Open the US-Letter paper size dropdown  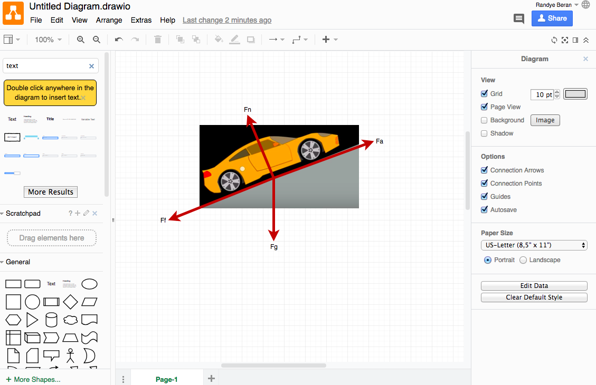pyautogui.click(x=534, y=245)
